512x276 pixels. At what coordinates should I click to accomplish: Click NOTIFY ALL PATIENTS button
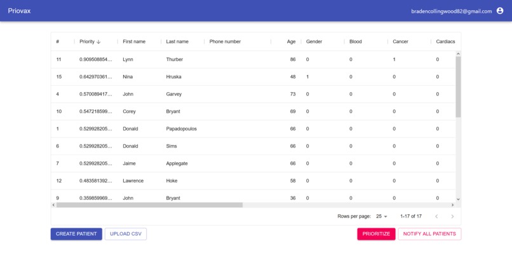tap(429, 234)
